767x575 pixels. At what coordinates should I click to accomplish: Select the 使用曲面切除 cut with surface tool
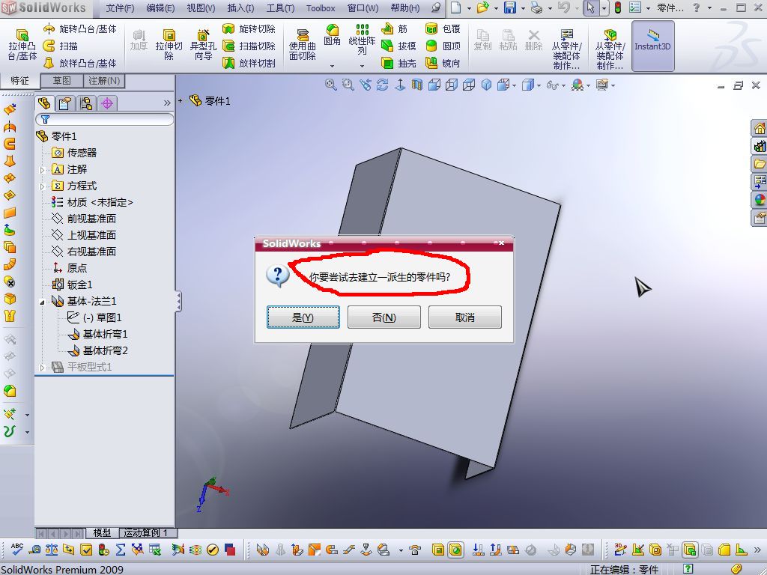pyautogui.click(x=303, y=44)
